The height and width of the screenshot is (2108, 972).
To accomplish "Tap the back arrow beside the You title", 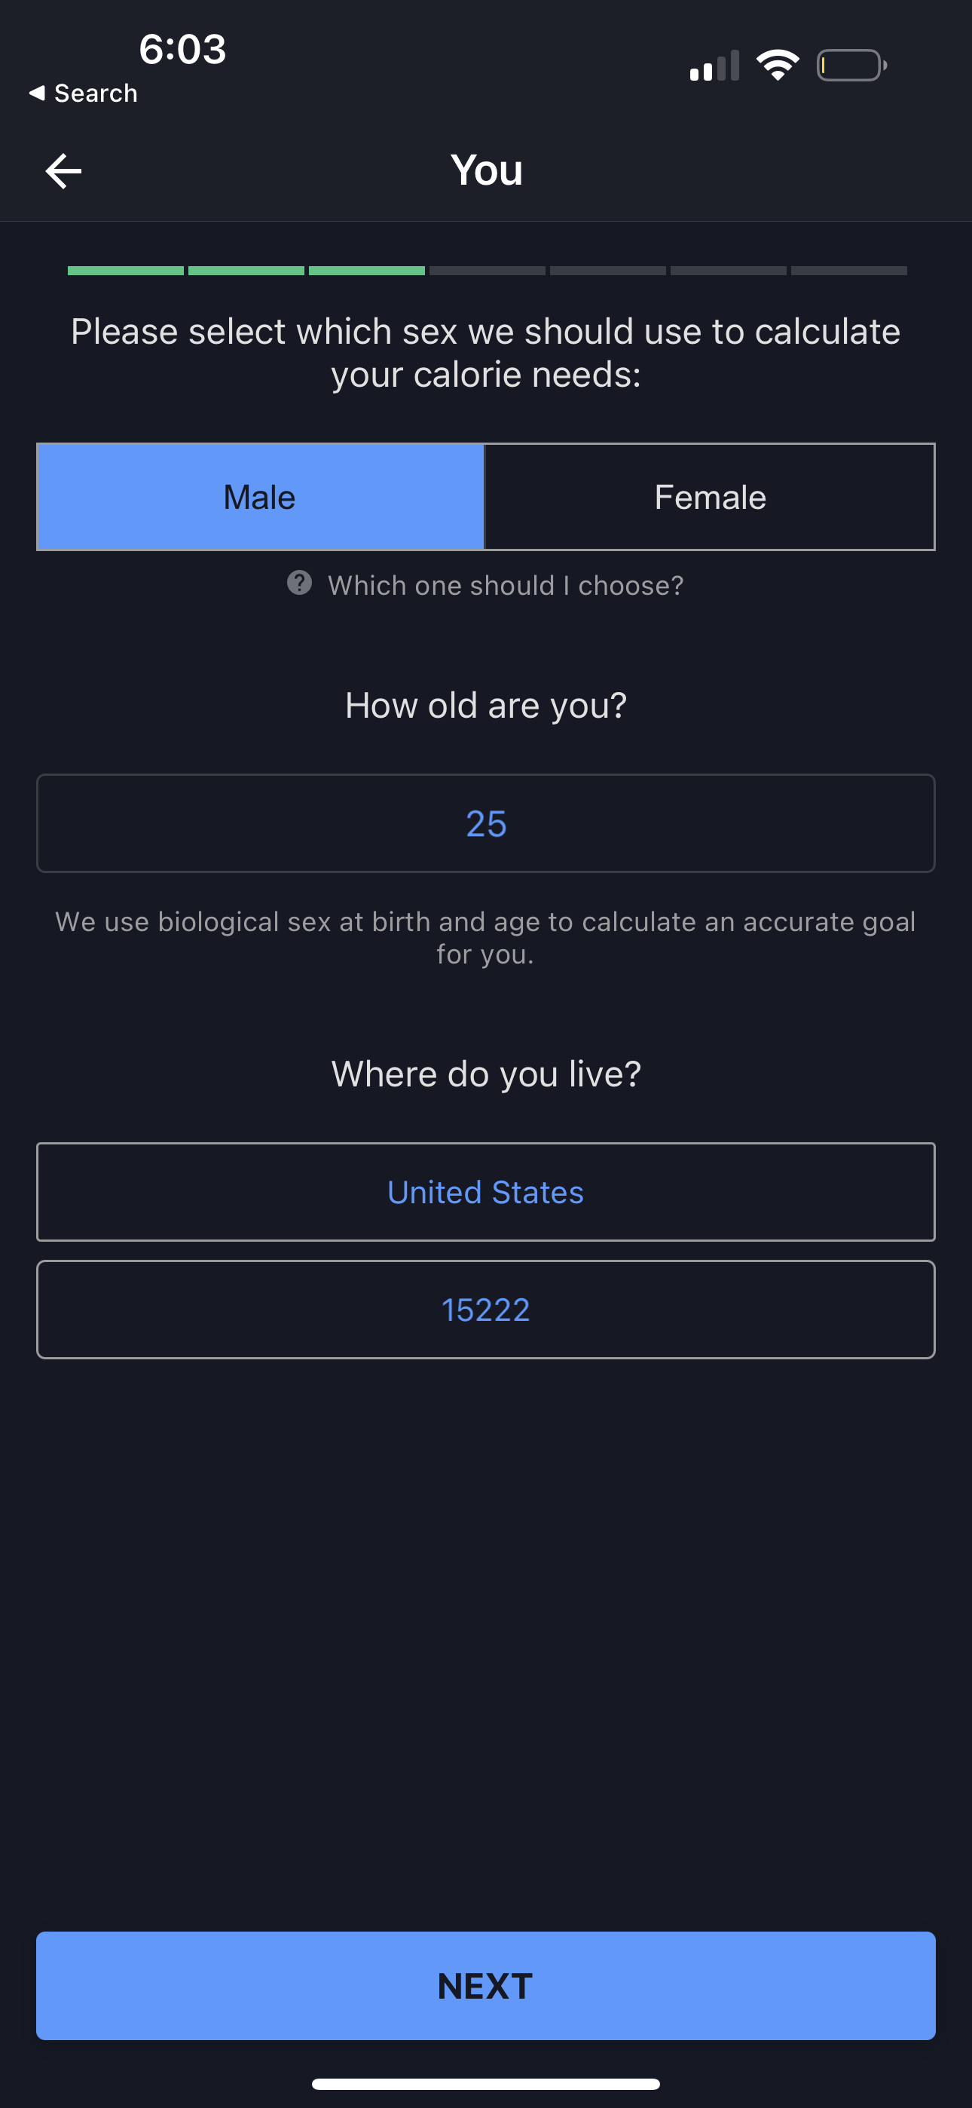I will (x=64, y=171).
